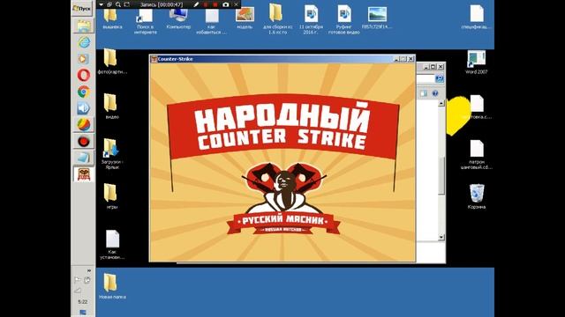This screenshot has height=317, width=565.
Task: Select the как избавиться document icon
Action: click(212, 21)
